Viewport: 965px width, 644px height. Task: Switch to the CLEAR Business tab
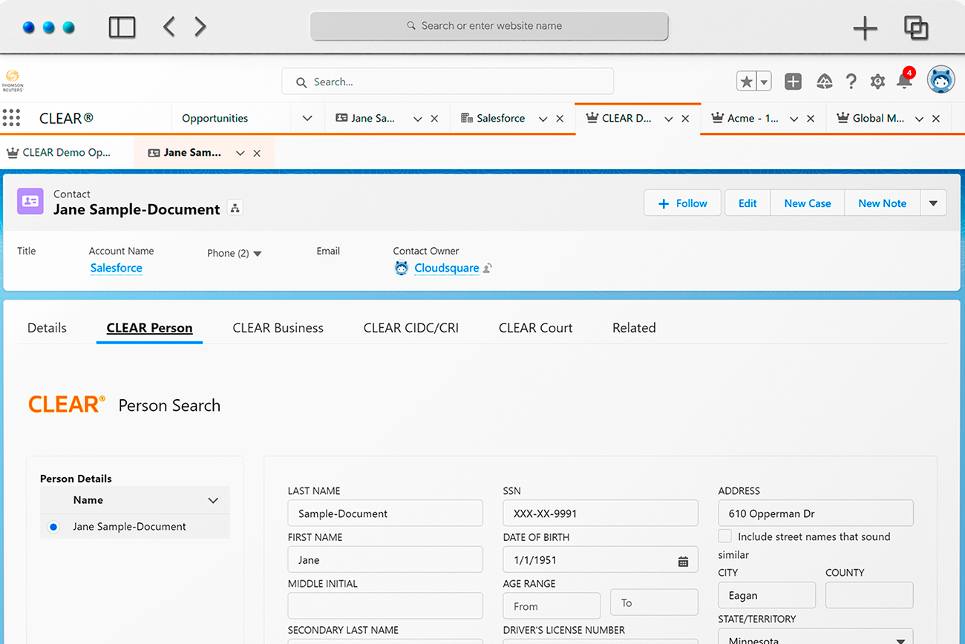278,327
